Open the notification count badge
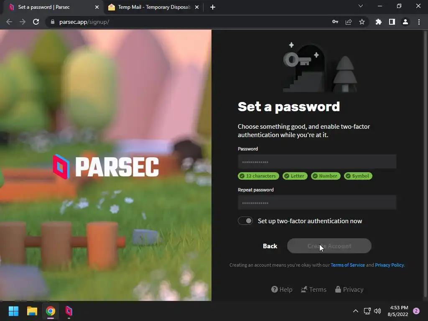Image resolution: width=428 pixels, height=321 pixels. pyautogui.click(x=416, y=311)
